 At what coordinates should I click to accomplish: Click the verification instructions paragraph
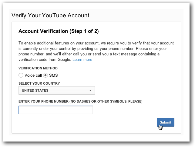coord(96,51)
